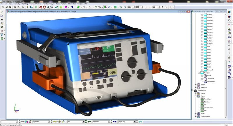Click the magenta solid display icon
The height and width of the screenshot is (126, 233).
click(x=66, y=7)
